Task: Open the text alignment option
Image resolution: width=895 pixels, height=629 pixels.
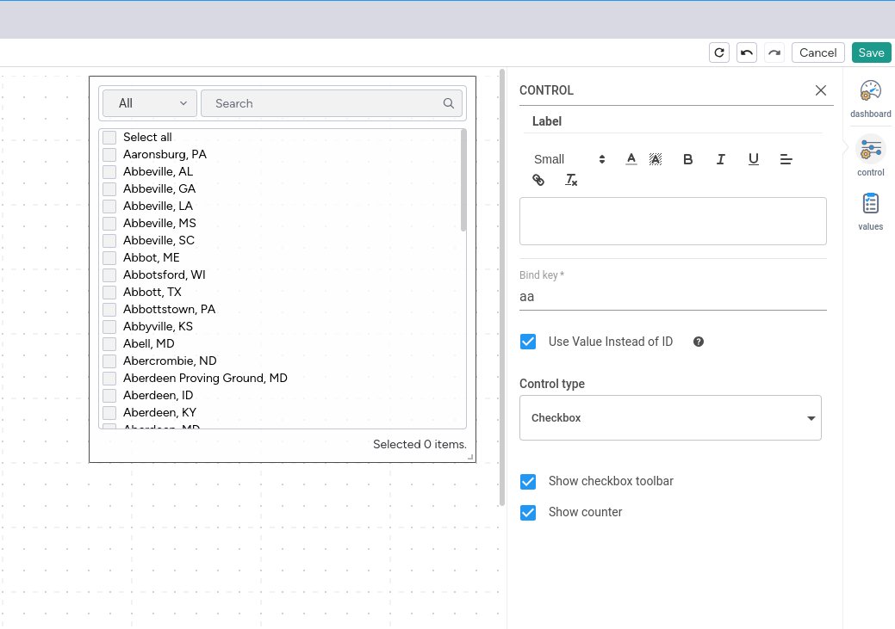Action: [x=786, y=159]
